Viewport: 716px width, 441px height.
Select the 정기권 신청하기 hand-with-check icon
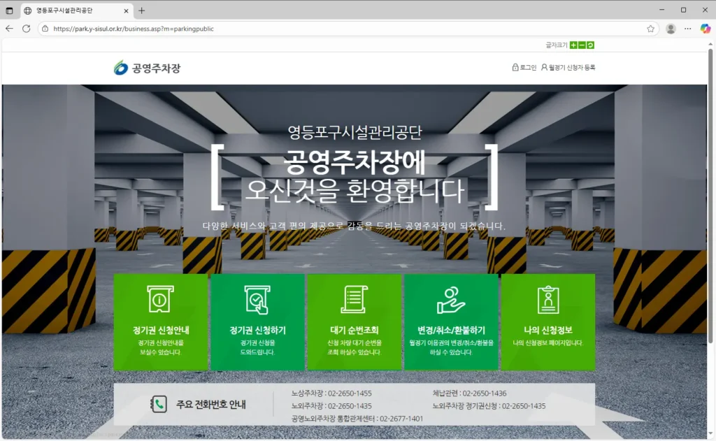point(258,301)
